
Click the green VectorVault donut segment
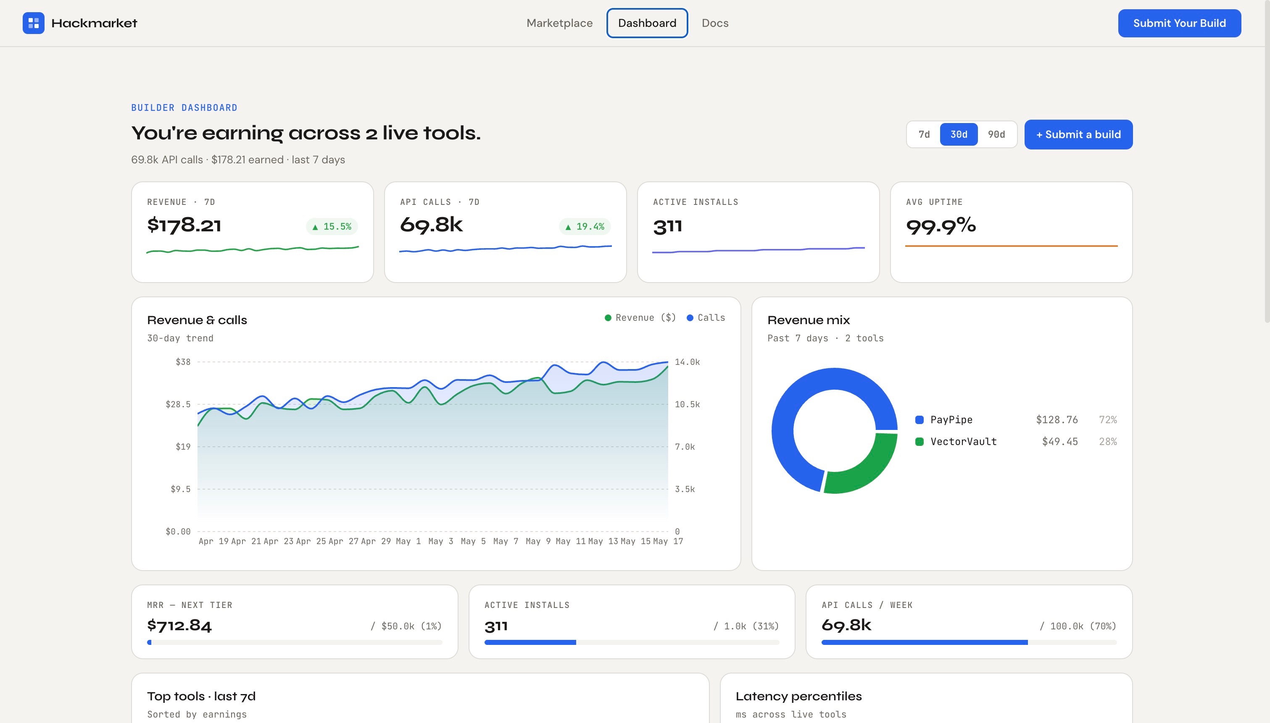click(x=867, y=472)
